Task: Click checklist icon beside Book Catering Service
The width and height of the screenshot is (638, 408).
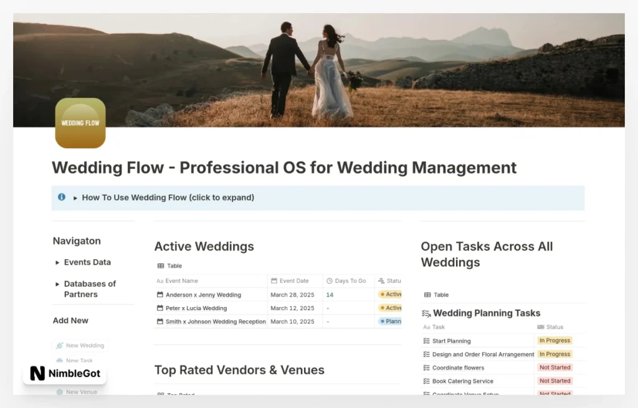Action: pos(426,381)
